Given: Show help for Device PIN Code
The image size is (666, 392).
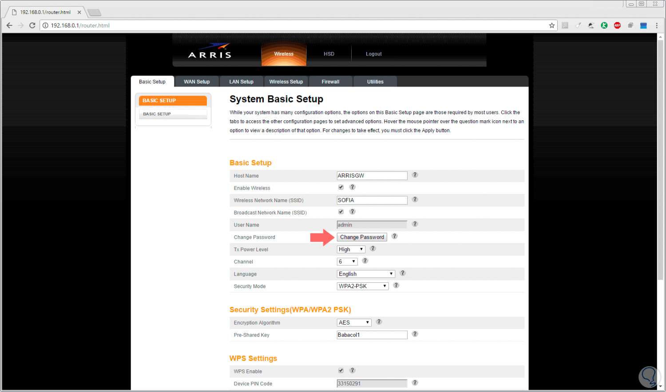Looking at the screenshot, I should click(x=415, y=383).
